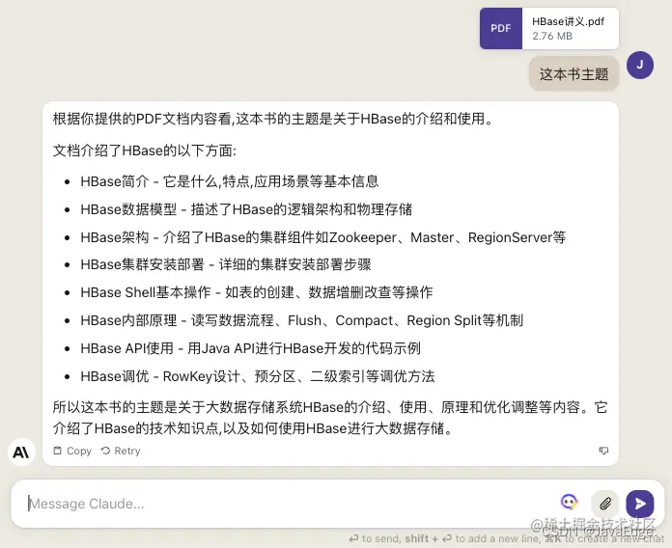Send the message with arrow button
Screen dimensions: 672x548
click(640, 504)
